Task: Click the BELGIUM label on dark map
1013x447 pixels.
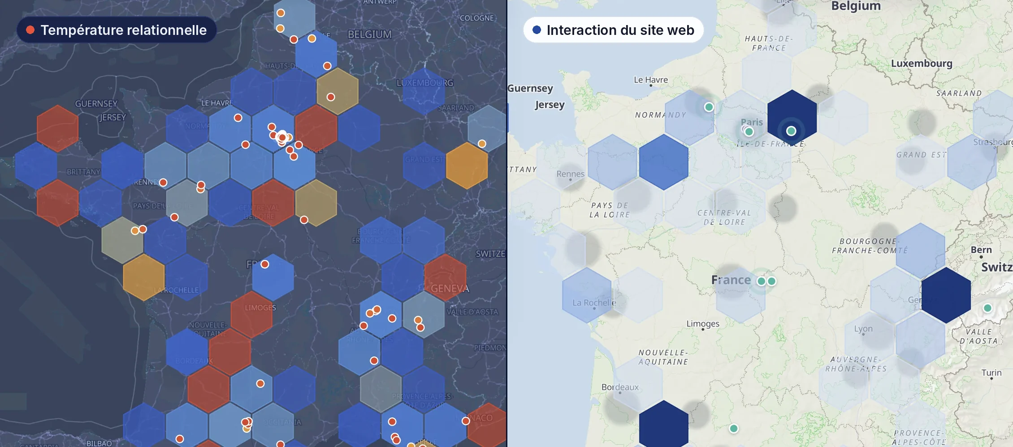Action: 370,34
